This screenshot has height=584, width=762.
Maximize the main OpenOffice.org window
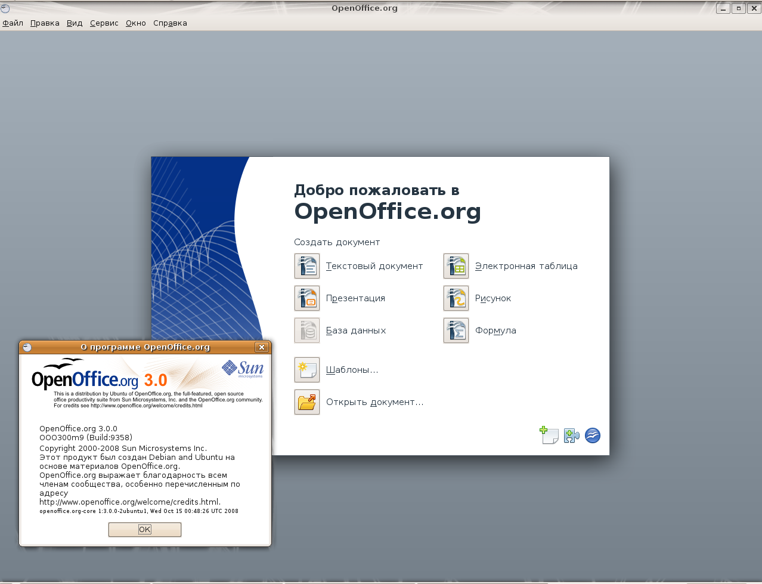click(739, 8)
